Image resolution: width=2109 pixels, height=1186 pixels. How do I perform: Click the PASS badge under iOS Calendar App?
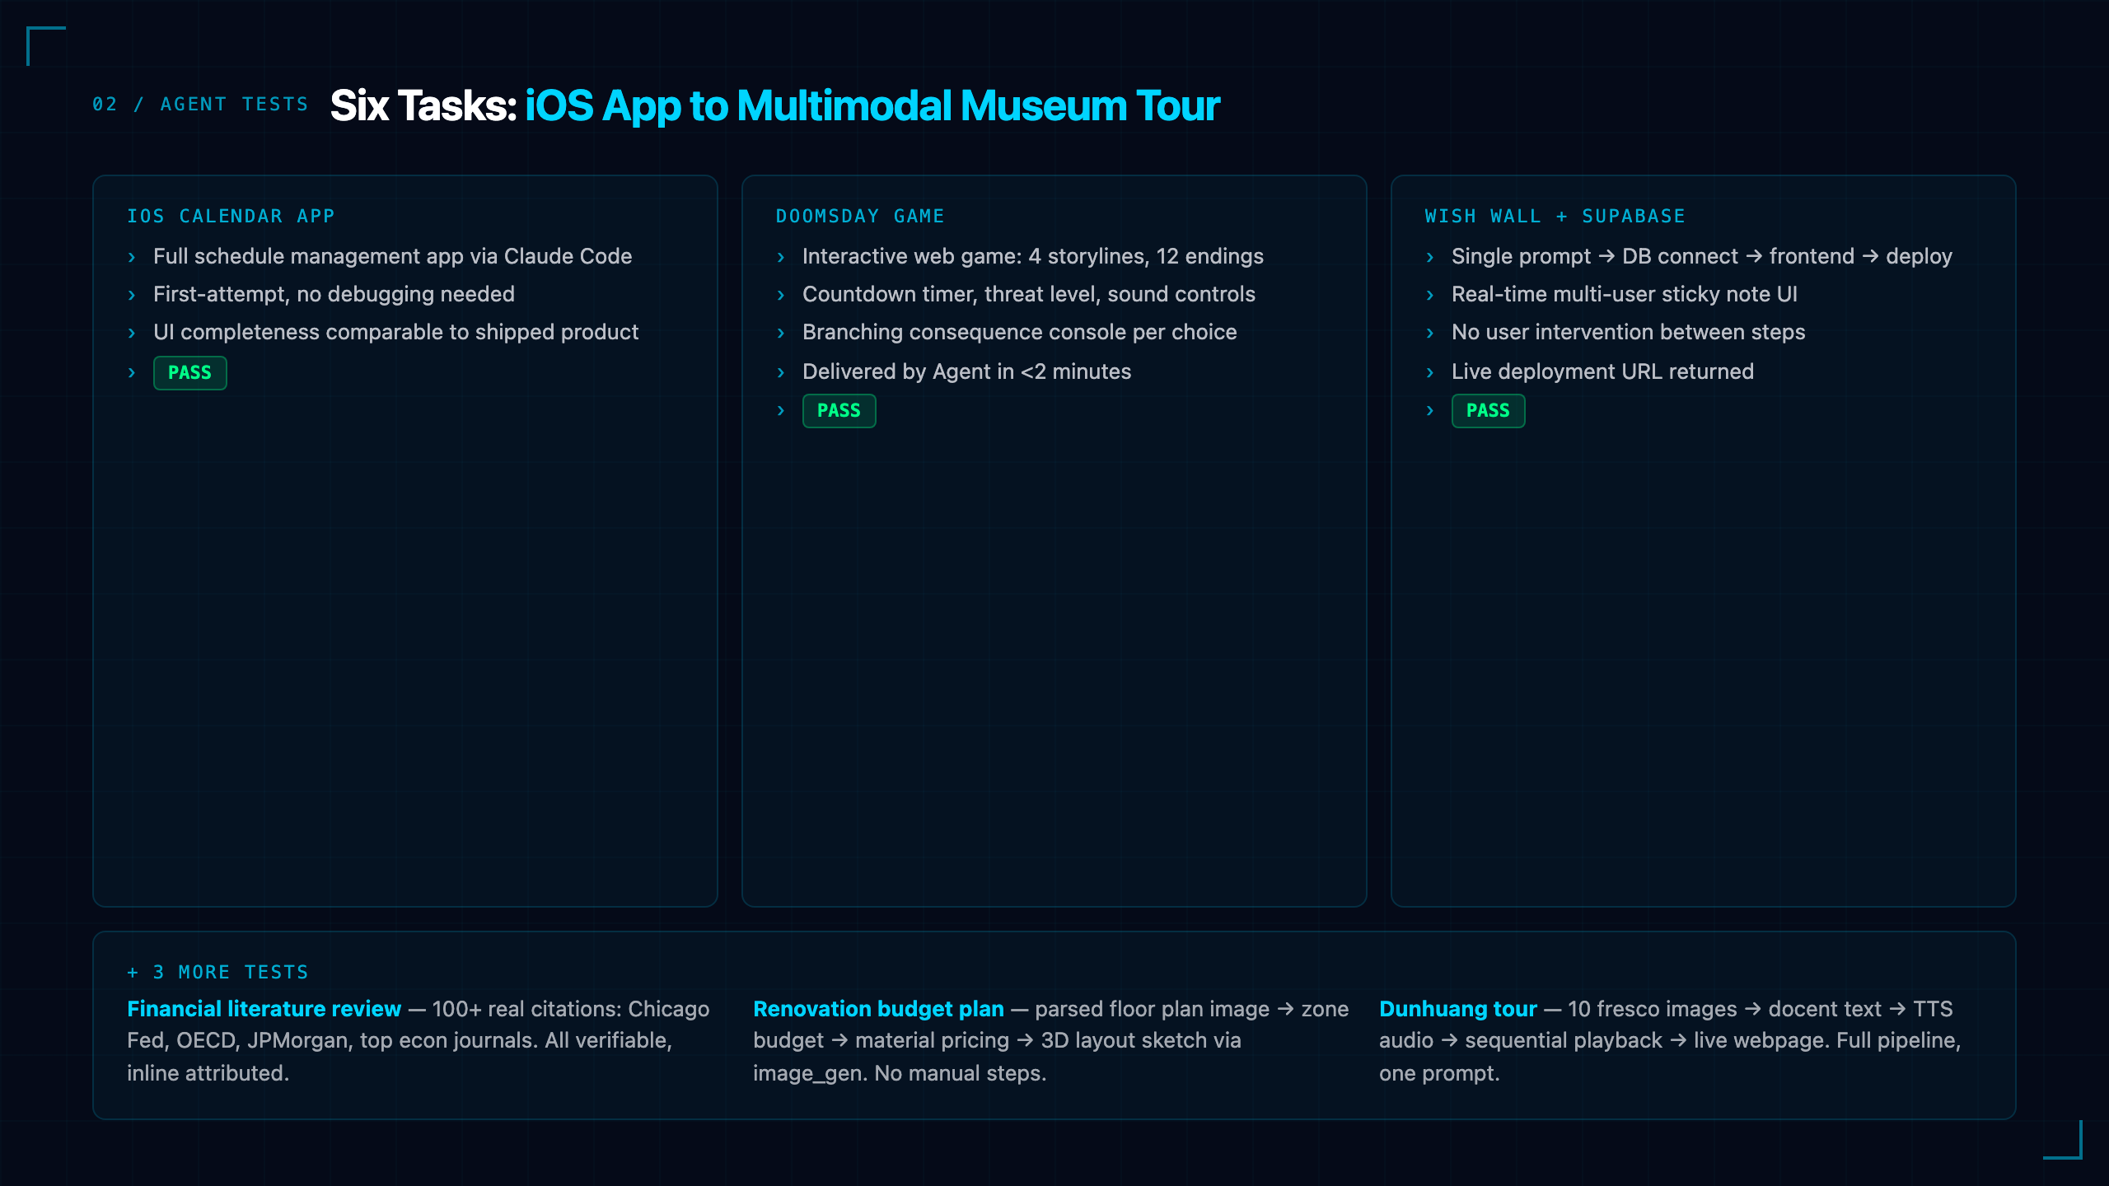[x=189, y=372]
